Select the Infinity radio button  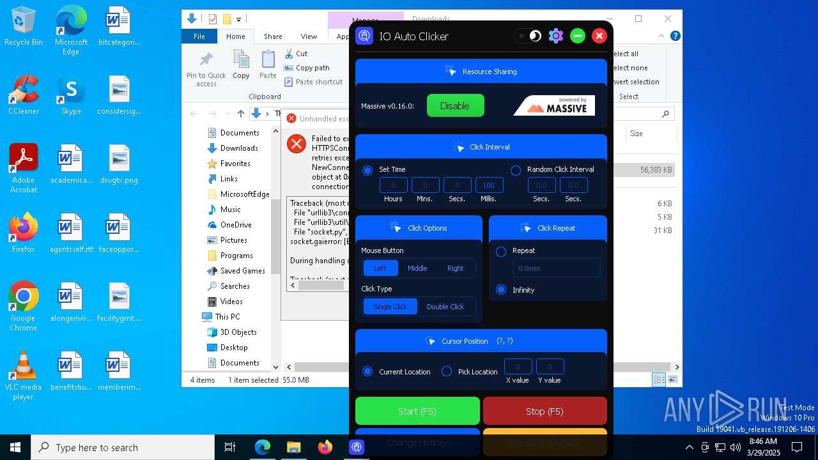point(501,290)
